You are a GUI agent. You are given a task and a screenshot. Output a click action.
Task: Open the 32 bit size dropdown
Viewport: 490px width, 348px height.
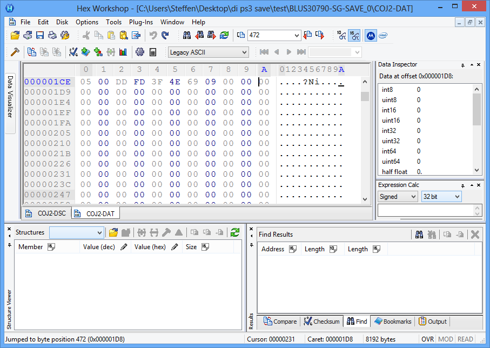coord(441,197)
